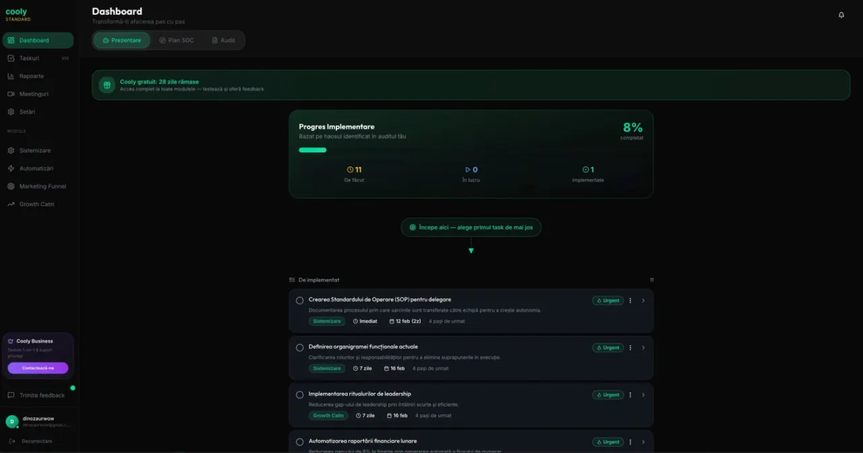Open Taskuri from the sidebar
The image size is (863, 453).
[x=29, y=59]
